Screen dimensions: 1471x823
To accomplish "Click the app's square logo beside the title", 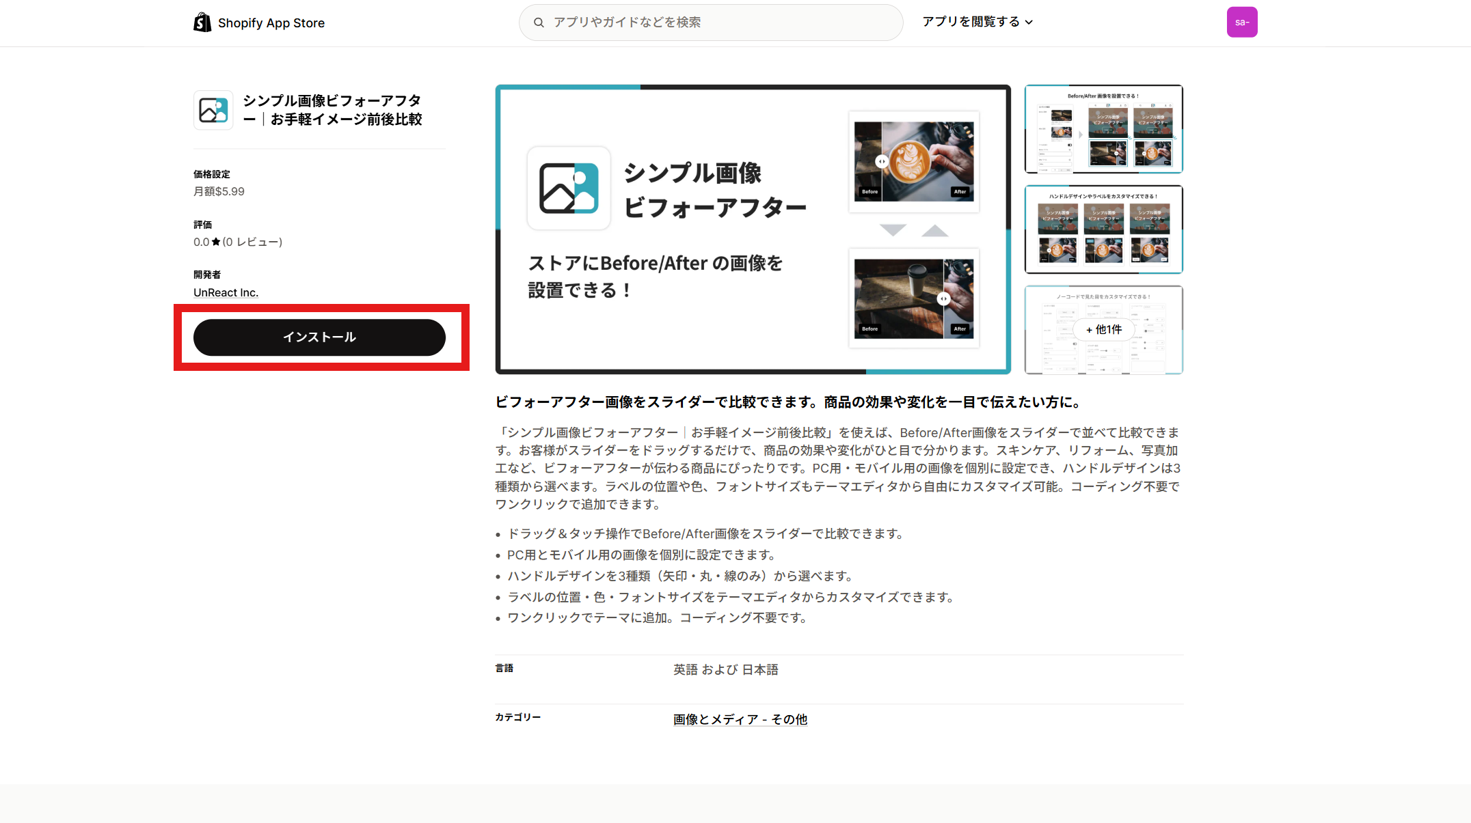I will click(213, 110).
